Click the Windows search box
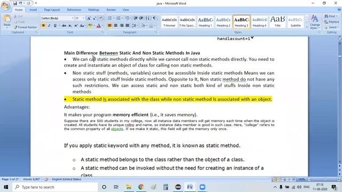This screenshot has width=342, height=192. (x=55, y=187)
